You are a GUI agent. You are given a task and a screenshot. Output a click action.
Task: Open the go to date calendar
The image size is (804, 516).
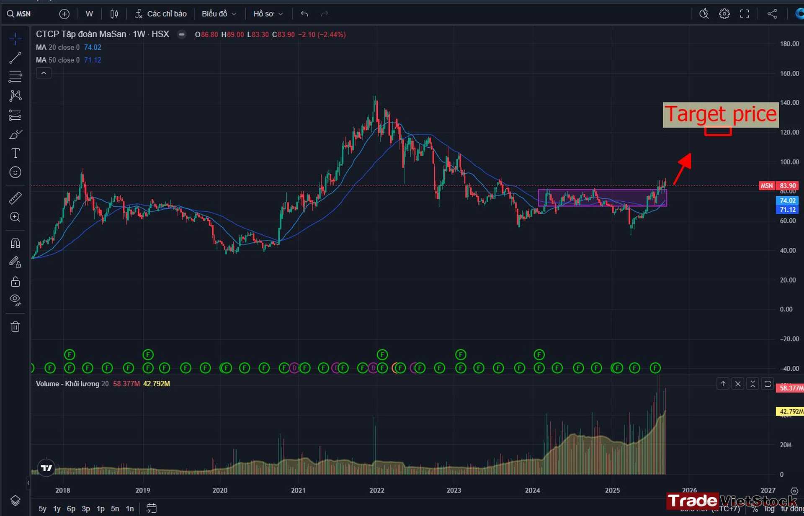point(151,508)
